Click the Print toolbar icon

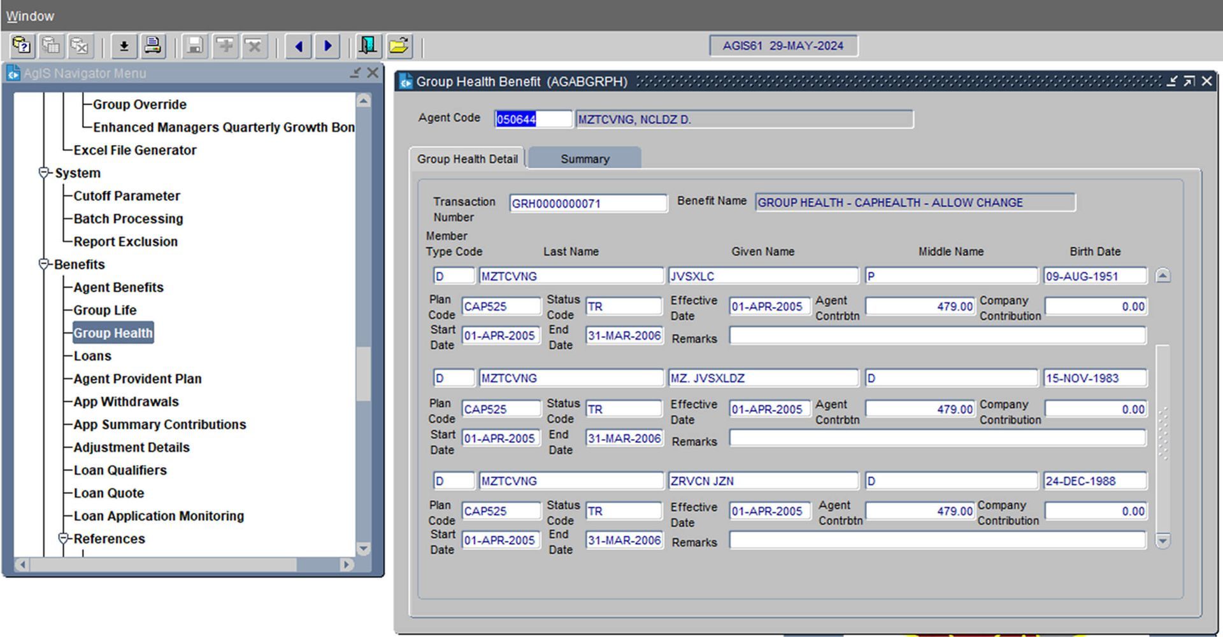click(x=153, y=46)
